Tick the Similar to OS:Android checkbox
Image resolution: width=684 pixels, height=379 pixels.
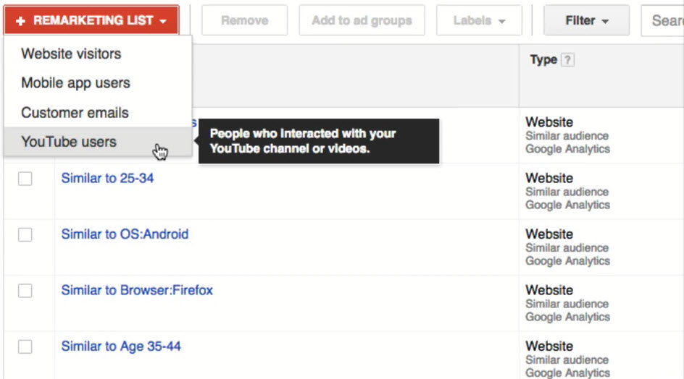[x=25, y=234]
